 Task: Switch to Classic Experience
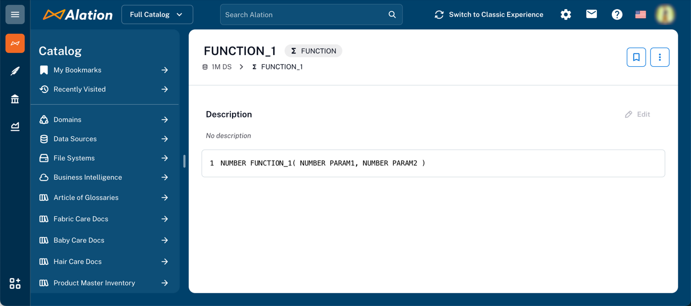click(x=496, y=14)
